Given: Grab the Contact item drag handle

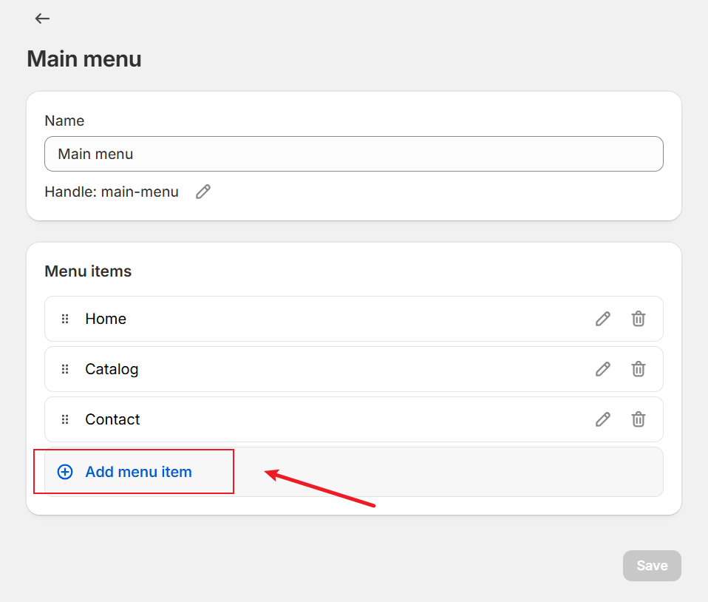Looking at the screenshot, I should [x=65, y=419].
